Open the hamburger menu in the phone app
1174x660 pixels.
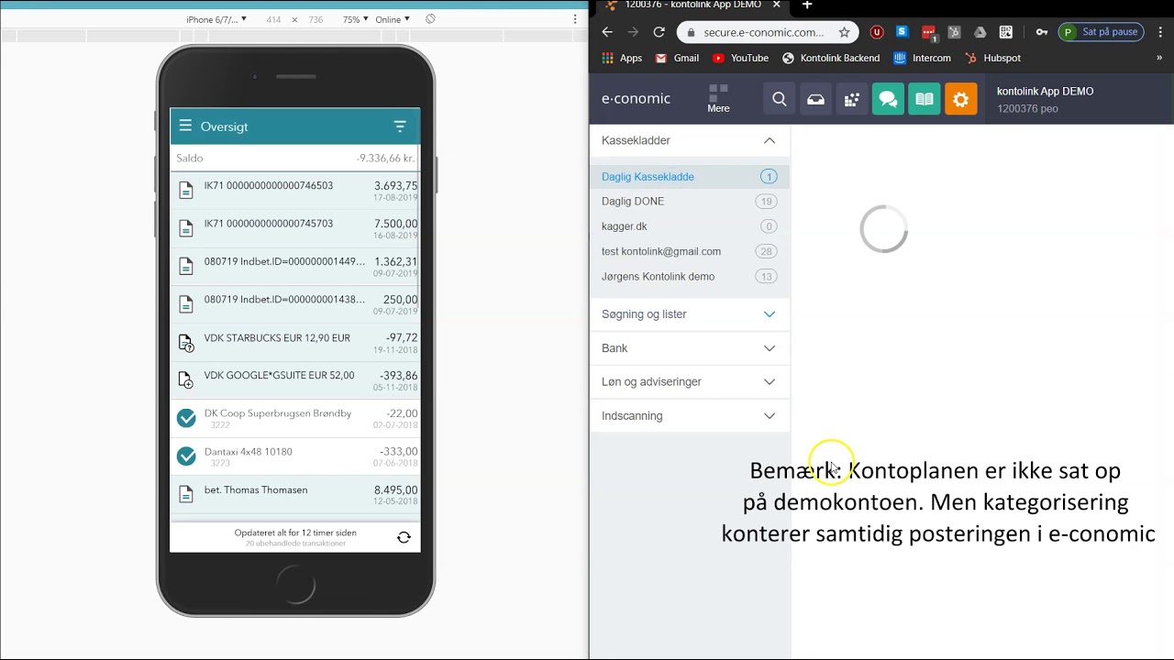coord(185,126)
